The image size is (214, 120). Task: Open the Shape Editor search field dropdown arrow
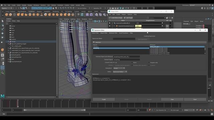pos(165,18)
